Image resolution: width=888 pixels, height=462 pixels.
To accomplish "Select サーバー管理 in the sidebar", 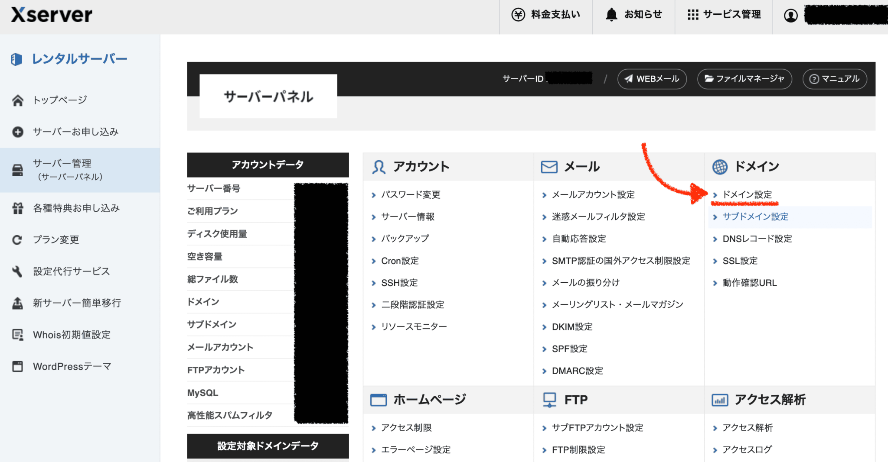I will click(x=62, y=170).
